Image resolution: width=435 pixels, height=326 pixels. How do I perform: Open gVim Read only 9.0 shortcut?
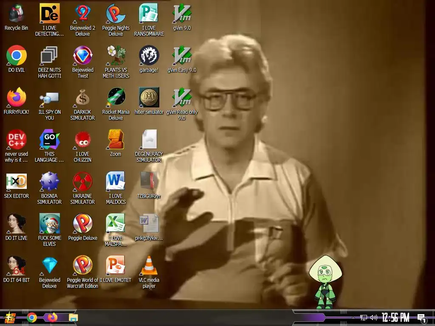(182, 98)
